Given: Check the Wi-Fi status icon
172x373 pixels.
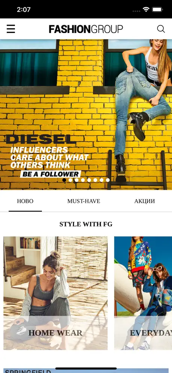Looking at the screenshot, I should tap(146, 9).
